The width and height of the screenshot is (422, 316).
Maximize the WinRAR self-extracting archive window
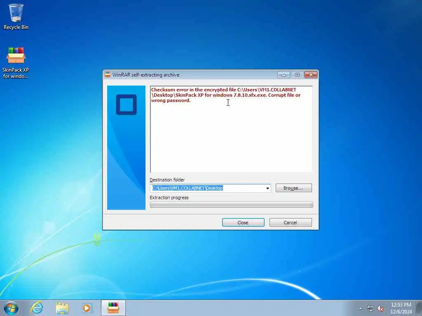coord(297,75)
